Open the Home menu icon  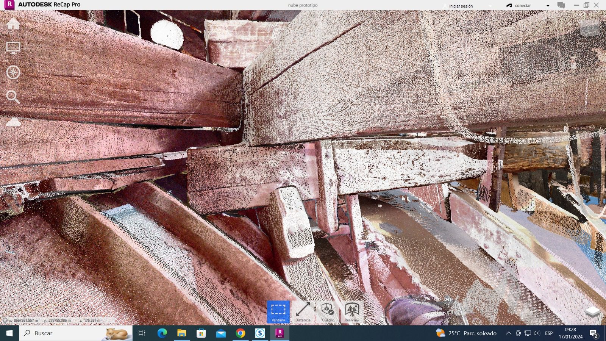(x=13, y=24)
